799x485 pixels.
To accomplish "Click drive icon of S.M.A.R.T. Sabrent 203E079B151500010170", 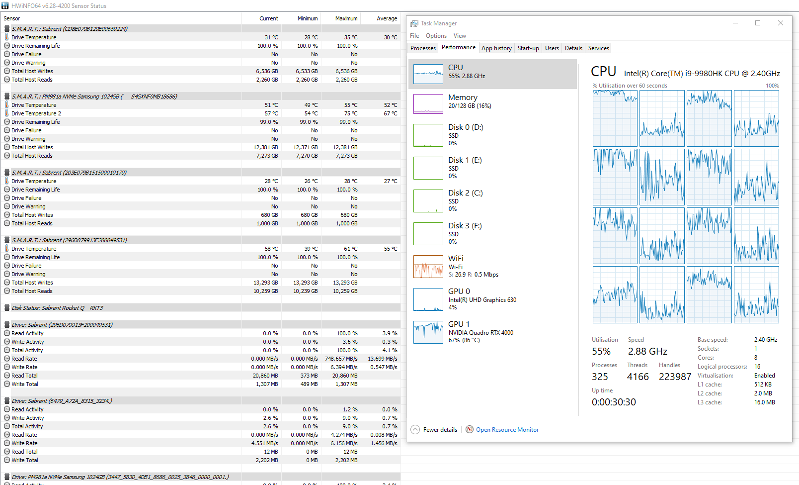I will [x=7, y=173].
